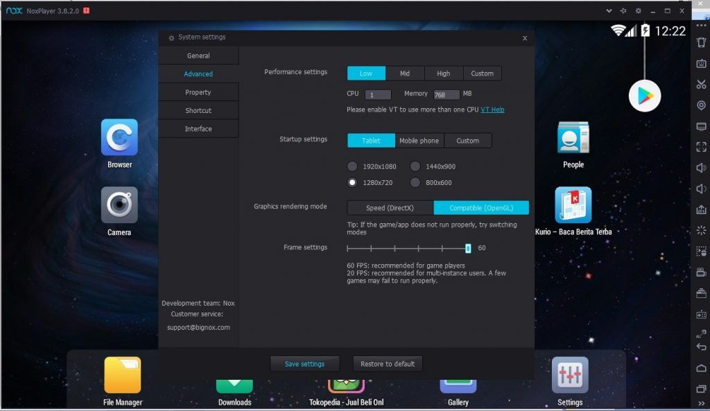The height and width of the screenshot is (411, 710).
Task: Open the Interface settings tab
Action: [x=198, y=128]
